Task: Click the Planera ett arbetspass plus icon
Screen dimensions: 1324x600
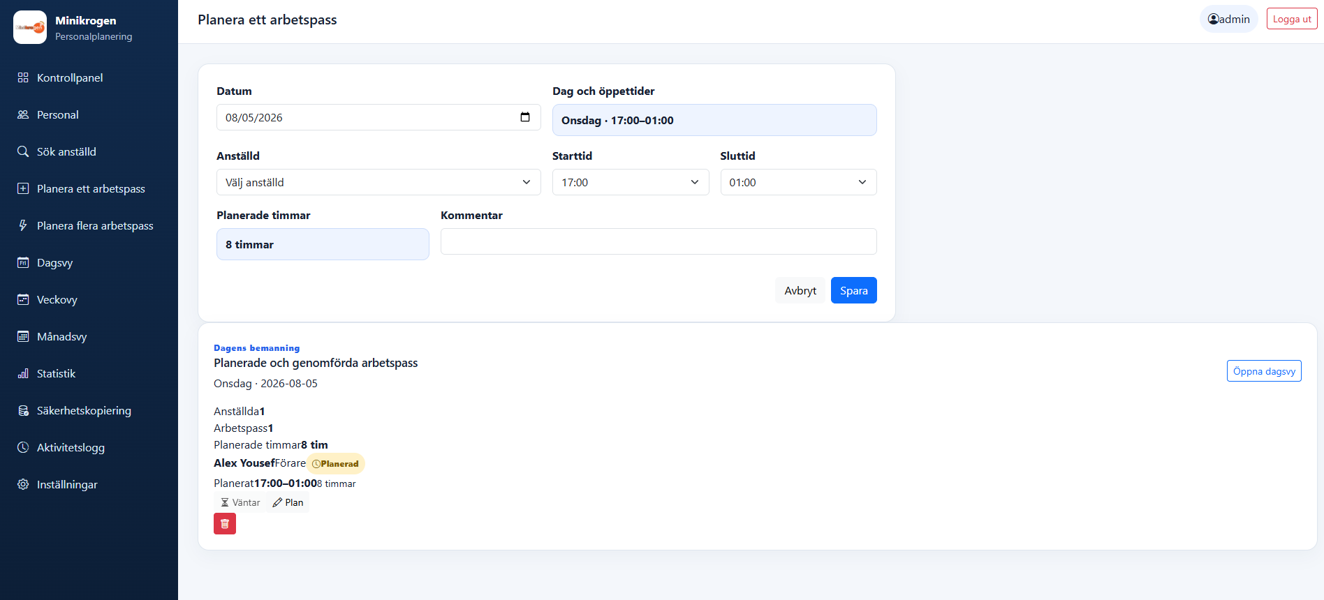Action: coord(23,188)
